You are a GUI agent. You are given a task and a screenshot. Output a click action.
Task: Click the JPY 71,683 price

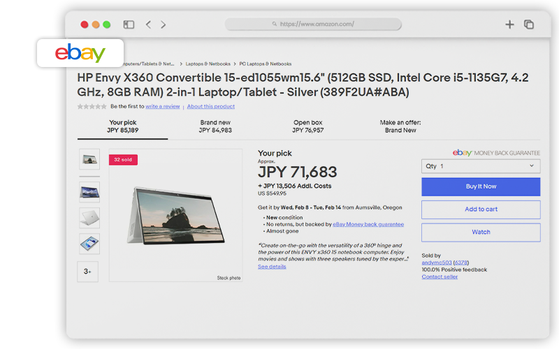tap(298, 172)
